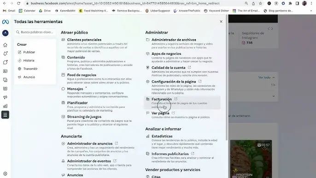
Task: Close the Todas las herramientas panel
Action: tap(221, 21)
